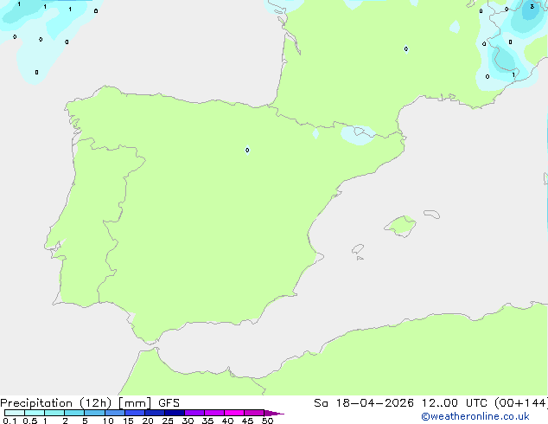Screen dimensions: 548x424
Task: Pick the 10–15 mm legend color swatch
Action: 114,413
